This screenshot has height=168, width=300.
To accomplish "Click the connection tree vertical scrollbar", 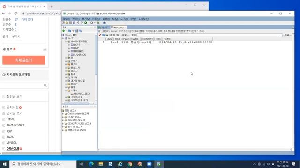I will pos(96,55).
